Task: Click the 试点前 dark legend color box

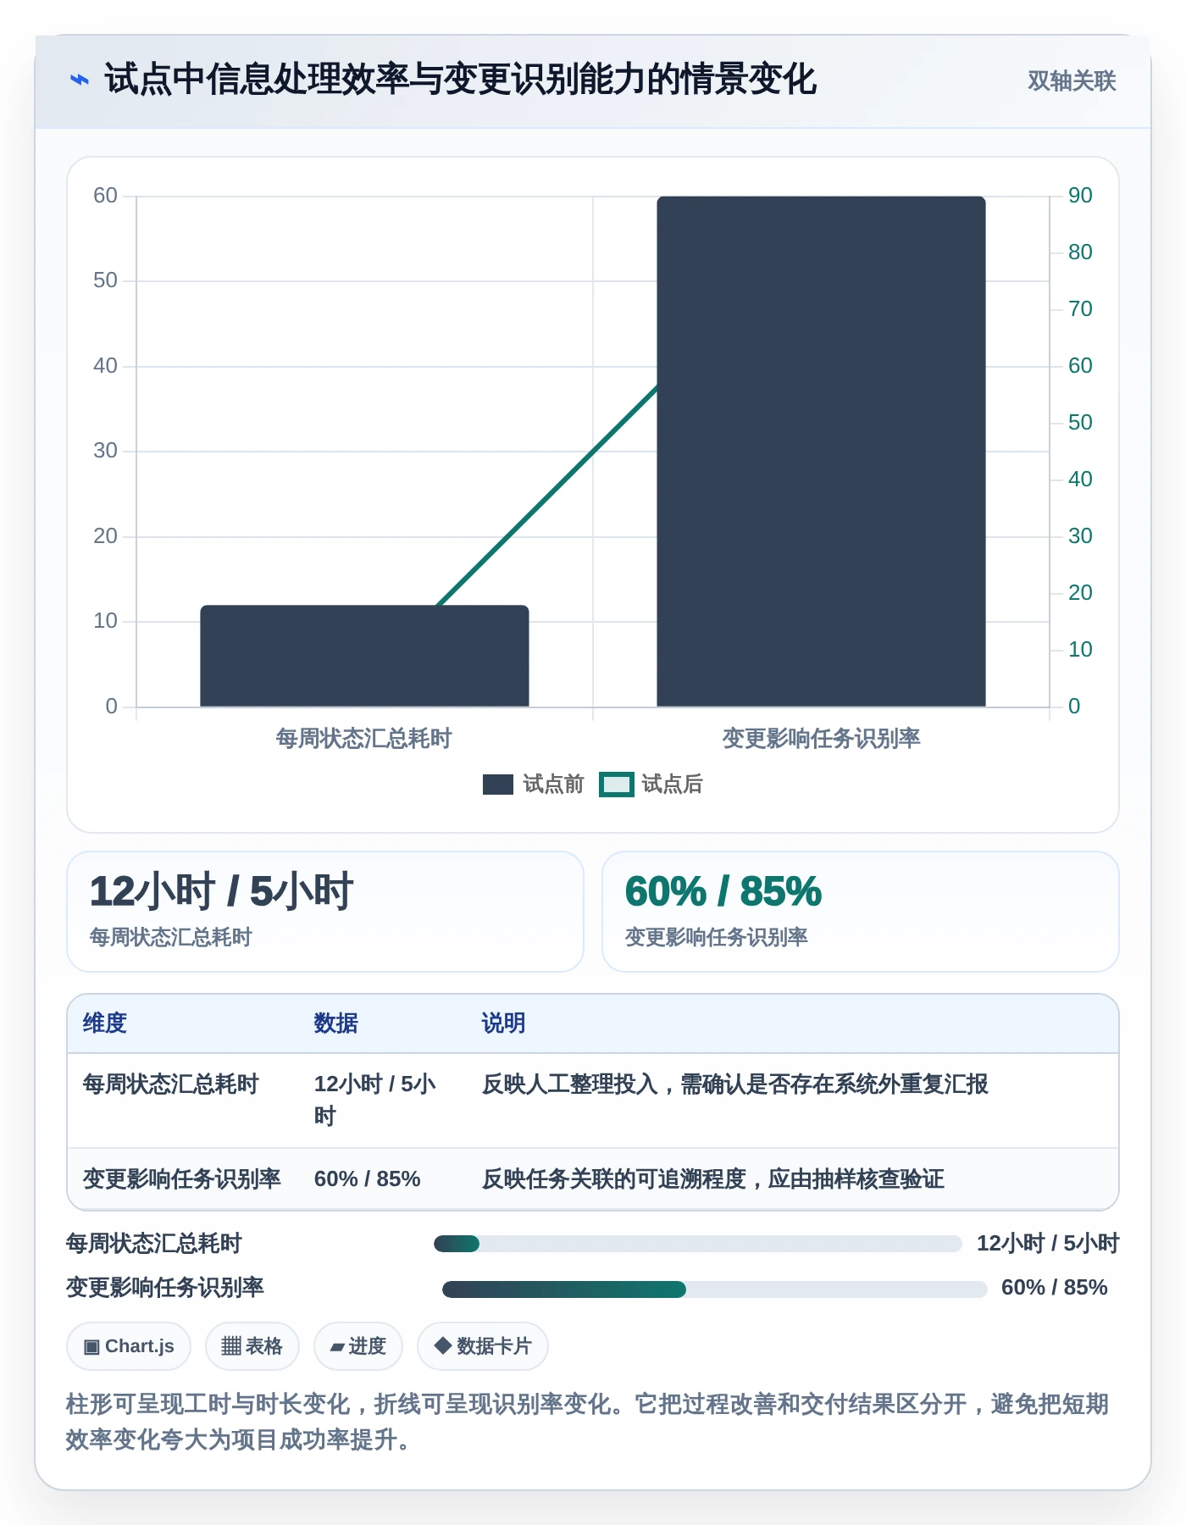Action: [498, 785]
